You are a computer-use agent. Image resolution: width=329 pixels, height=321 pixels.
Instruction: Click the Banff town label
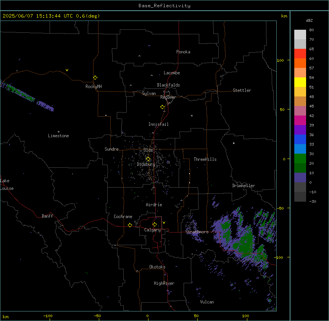47,216
